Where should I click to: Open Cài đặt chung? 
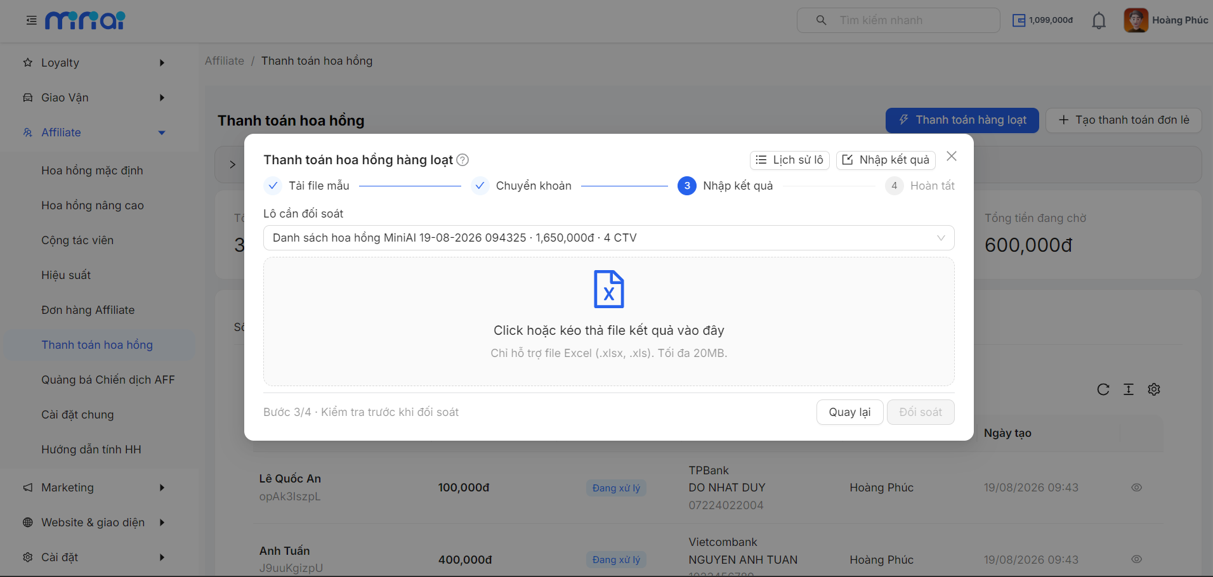click(77, 415)
